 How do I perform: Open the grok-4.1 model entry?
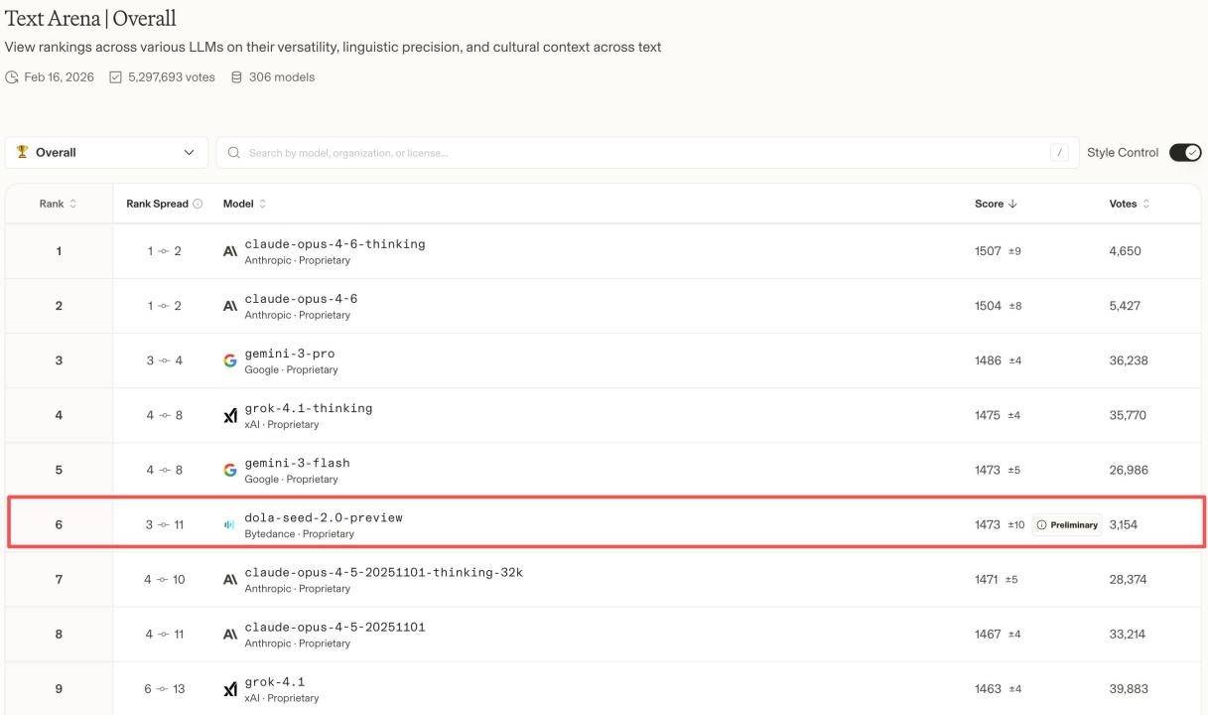pyautogui.click(x=275, y=682)
